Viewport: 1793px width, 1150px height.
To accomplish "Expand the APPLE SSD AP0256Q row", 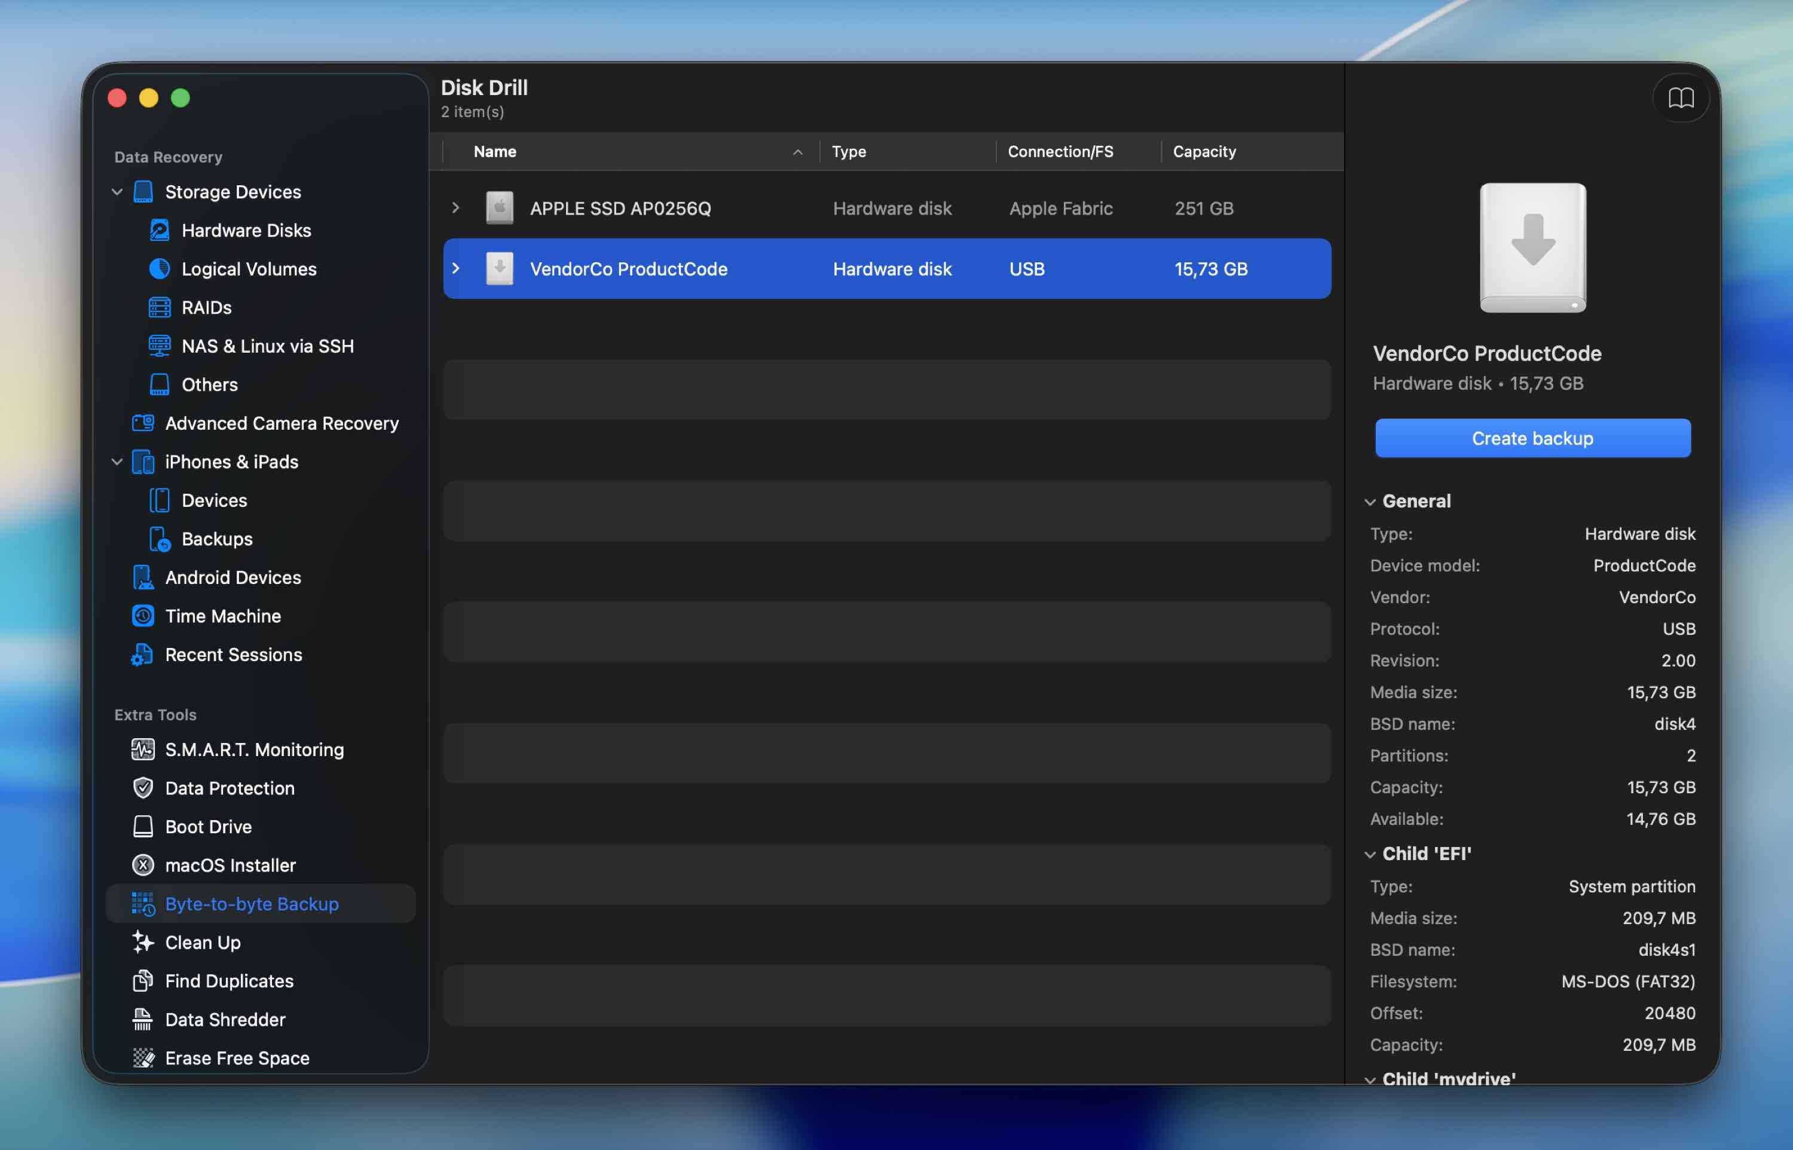I will pyautogui.click(x=456, y=207).
